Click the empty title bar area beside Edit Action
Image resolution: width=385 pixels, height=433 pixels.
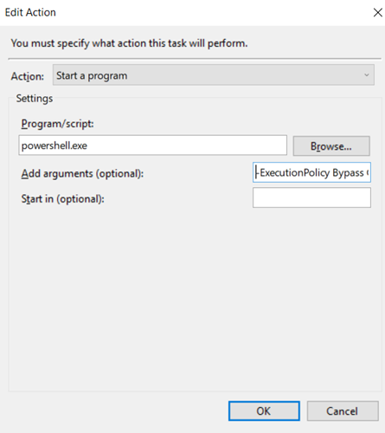214,12
